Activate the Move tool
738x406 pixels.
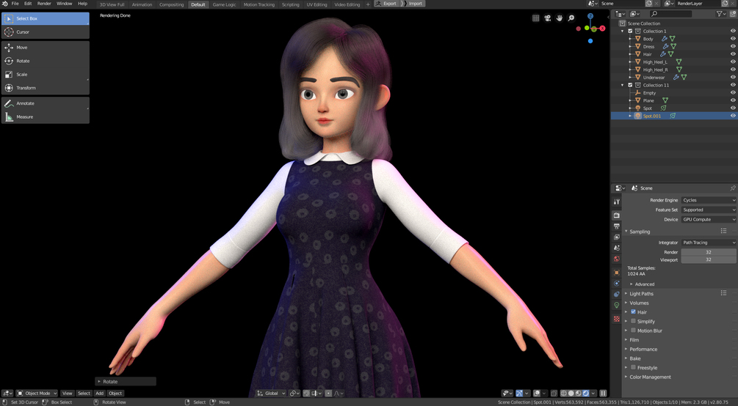tap(46, 48)
